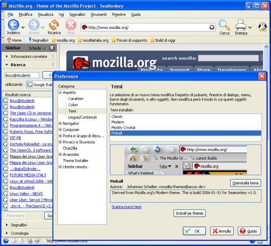Expand the Navigator category tree node
Viewport: 271px width, 246px height.
[60, 123]
